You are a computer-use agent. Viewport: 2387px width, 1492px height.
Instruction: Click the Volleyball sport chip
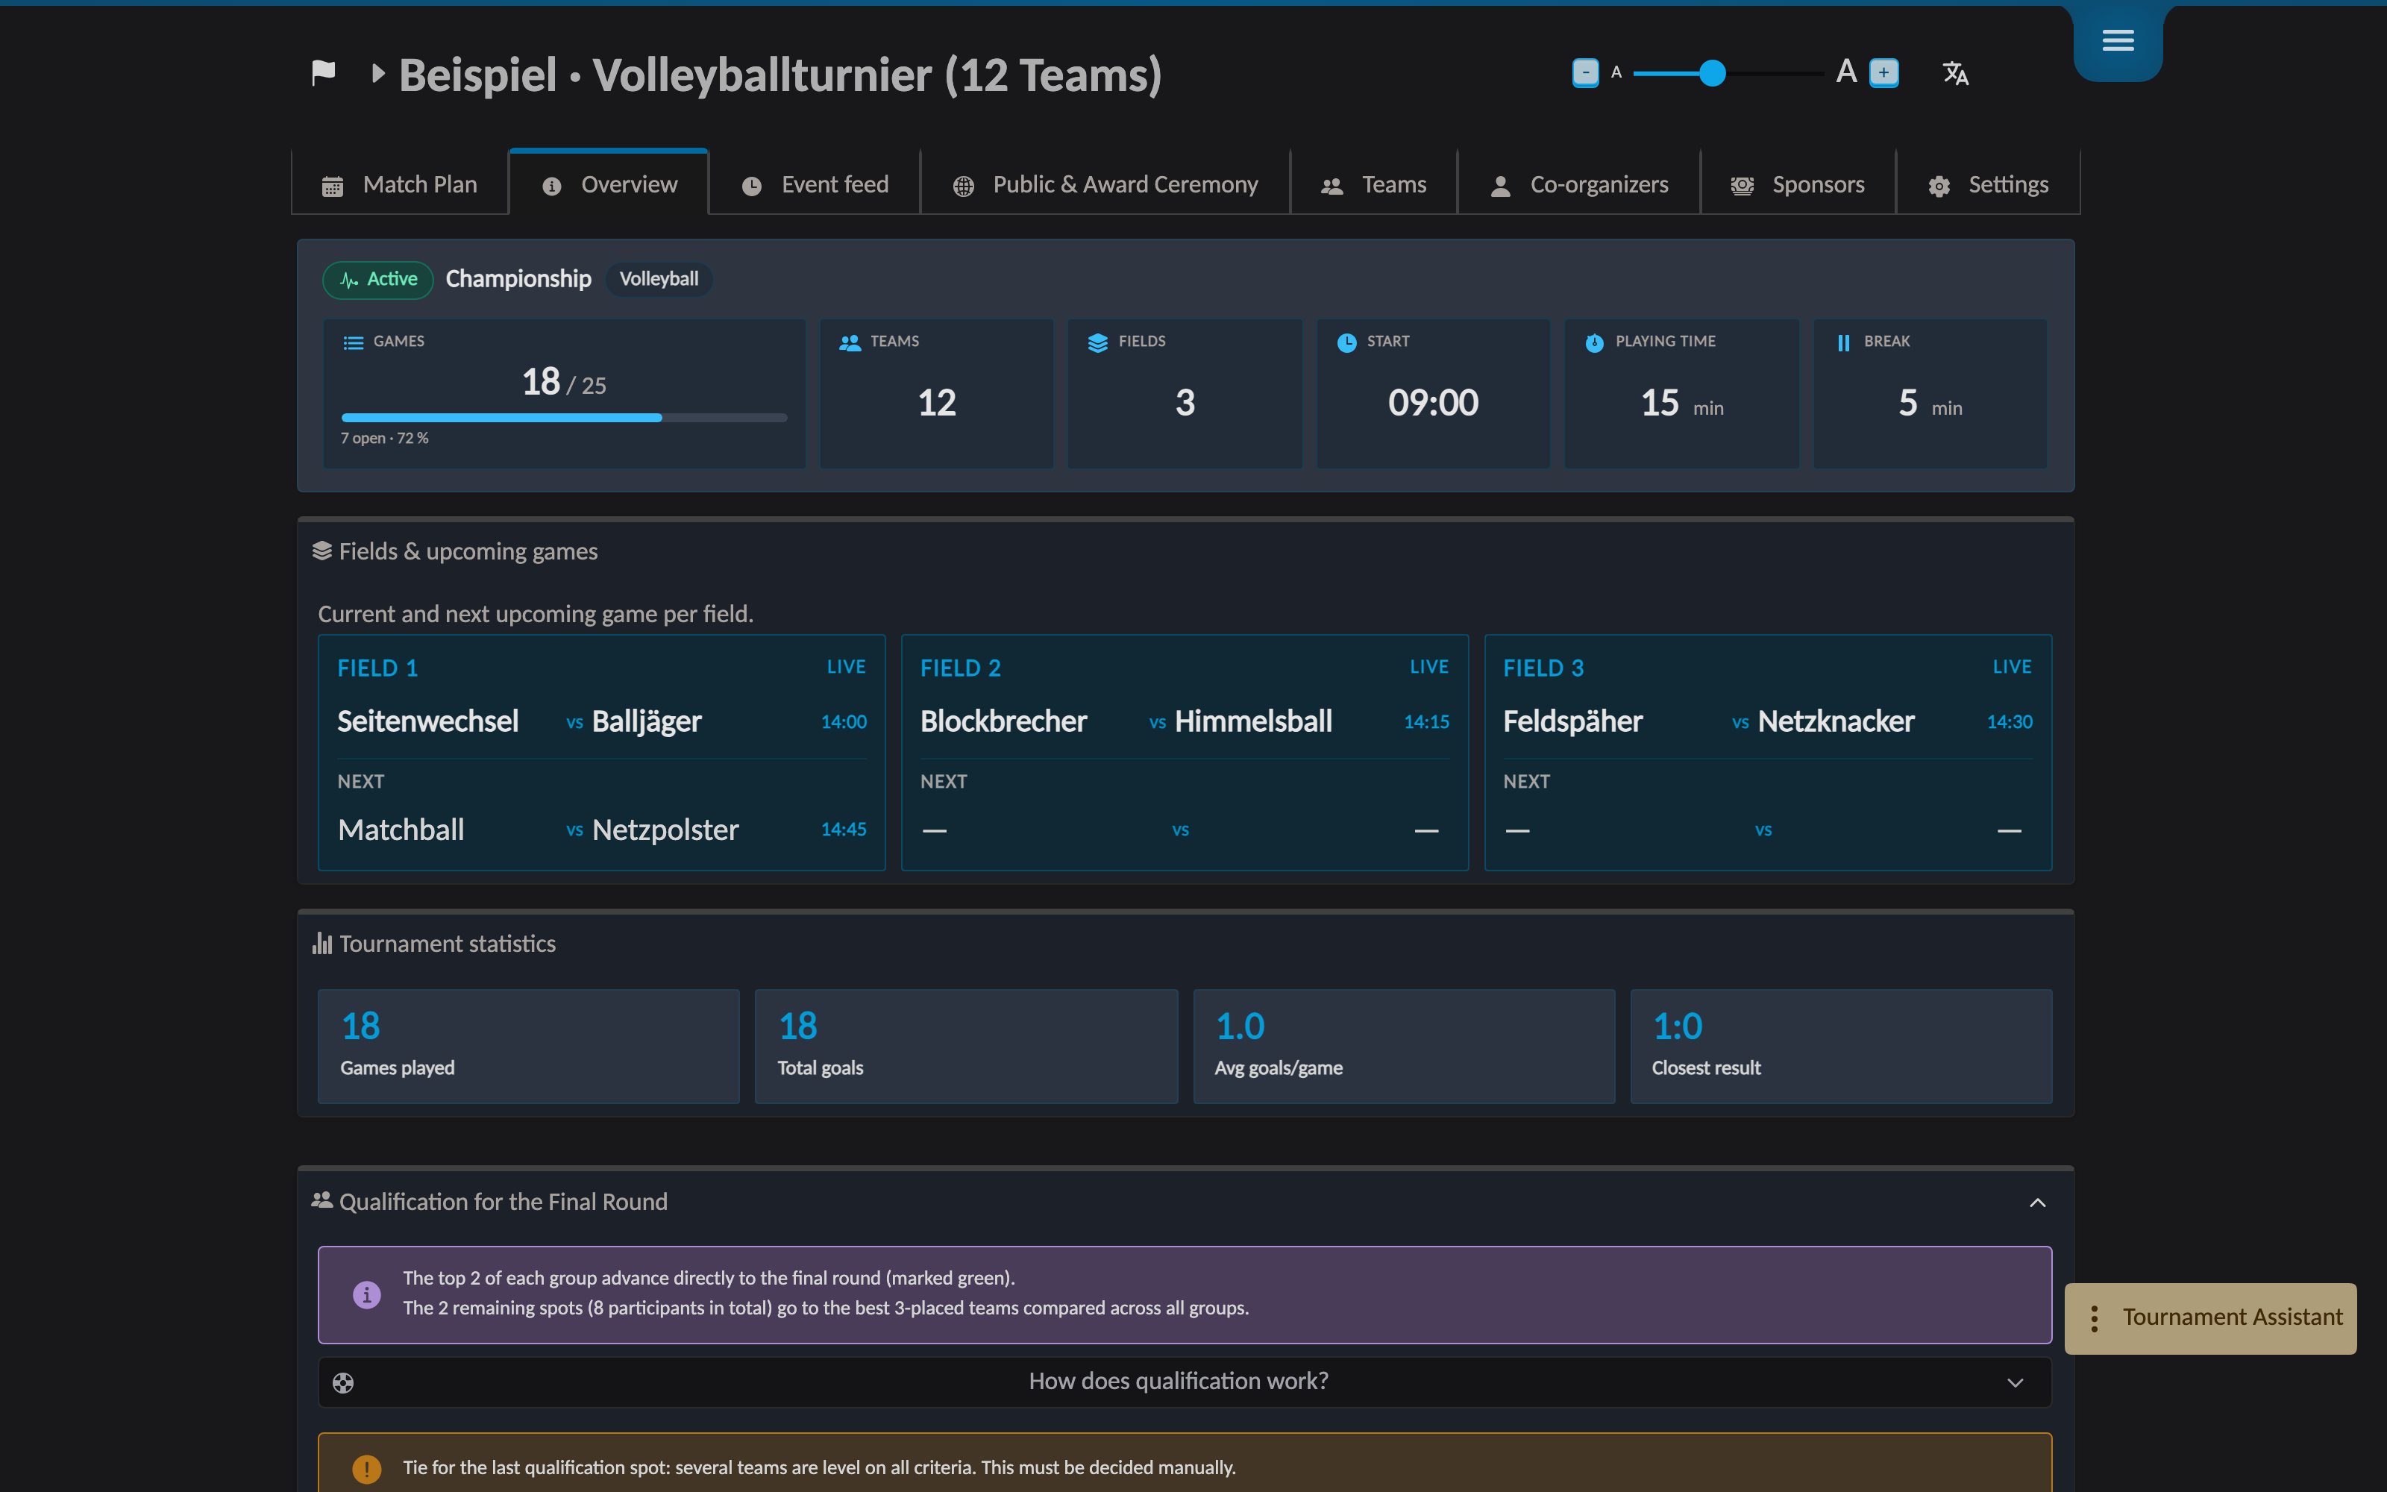659,279
